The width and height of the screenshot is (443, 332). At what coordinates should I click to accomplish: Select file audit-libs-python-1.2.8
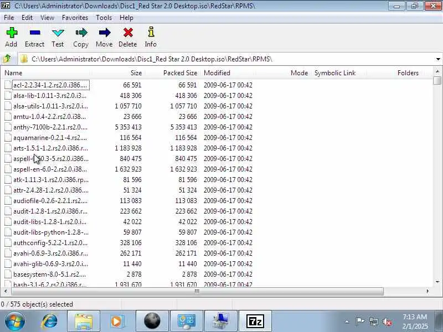[51, 232]
